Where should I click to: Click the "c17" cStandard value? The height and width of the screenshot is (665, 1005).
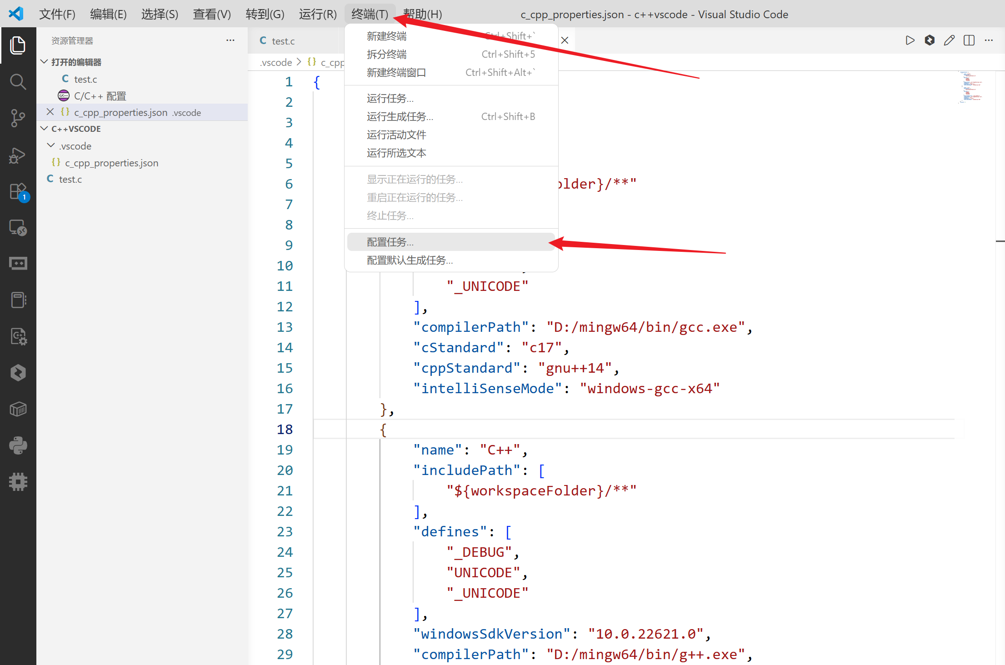pos(542,347)
